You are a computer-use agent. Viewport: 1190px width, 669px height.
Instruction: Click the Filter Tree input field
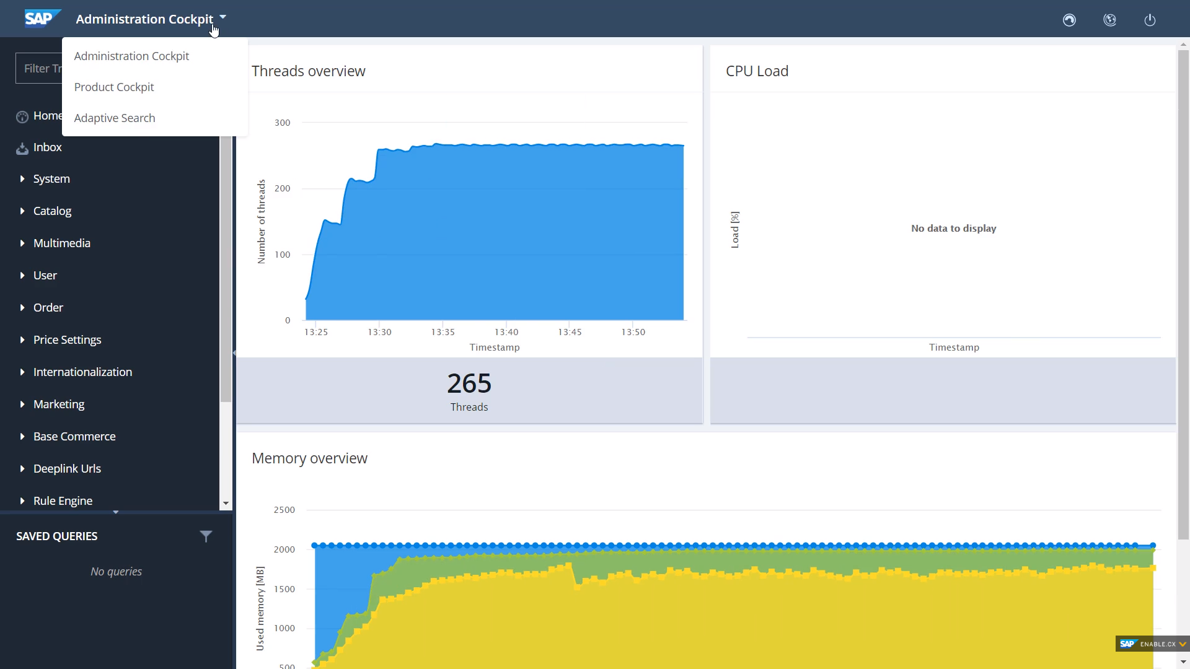40,68
